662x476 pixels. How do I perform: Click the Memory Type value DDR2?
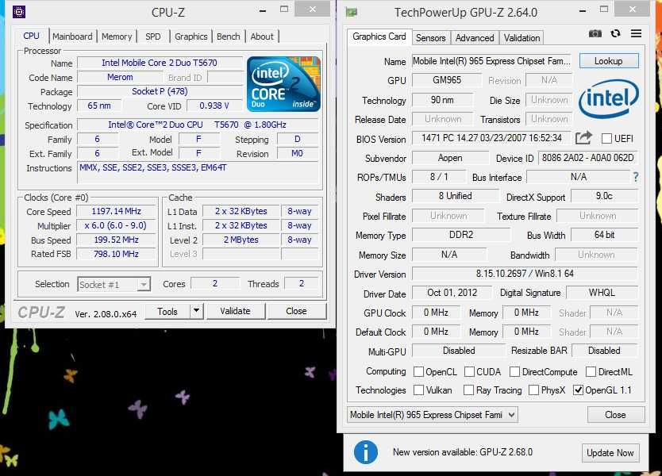(461, 235)
